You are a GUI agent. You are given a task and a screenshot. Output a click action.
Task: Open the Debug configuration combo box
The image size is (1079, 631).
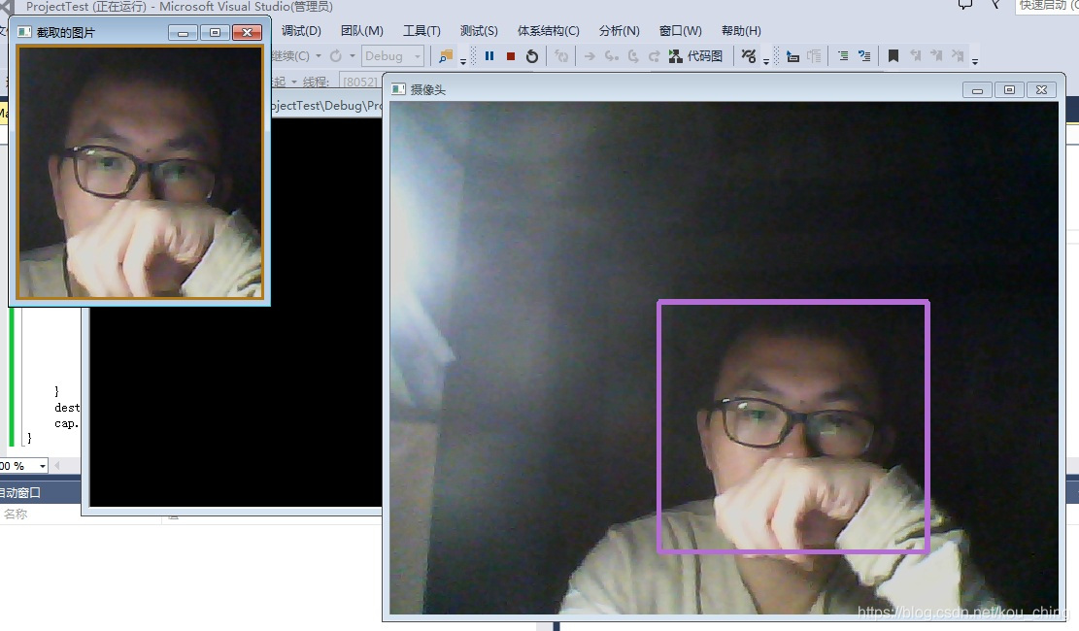392,55
